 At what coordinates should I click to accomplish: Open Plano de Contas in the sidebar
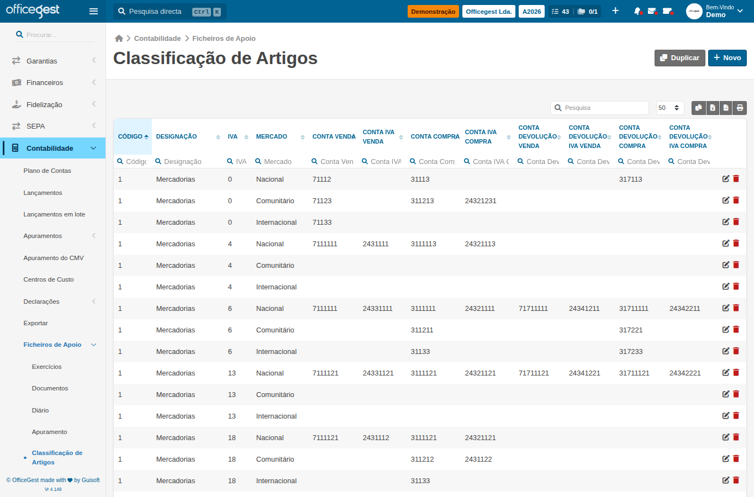point(48,171)
